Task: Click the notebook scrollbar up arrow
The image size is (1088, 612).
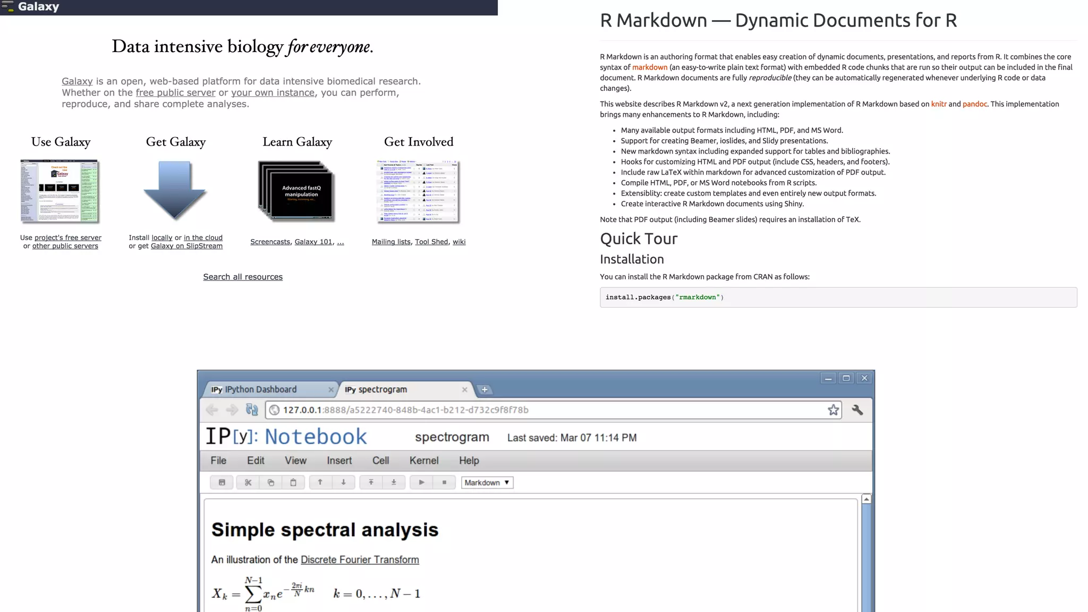Action: tap(866, 499)
